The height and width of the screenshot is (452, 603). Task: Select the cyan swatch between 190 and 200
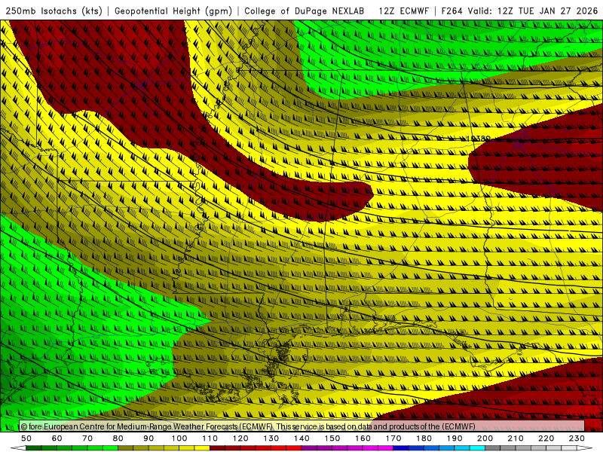(477, 448)
